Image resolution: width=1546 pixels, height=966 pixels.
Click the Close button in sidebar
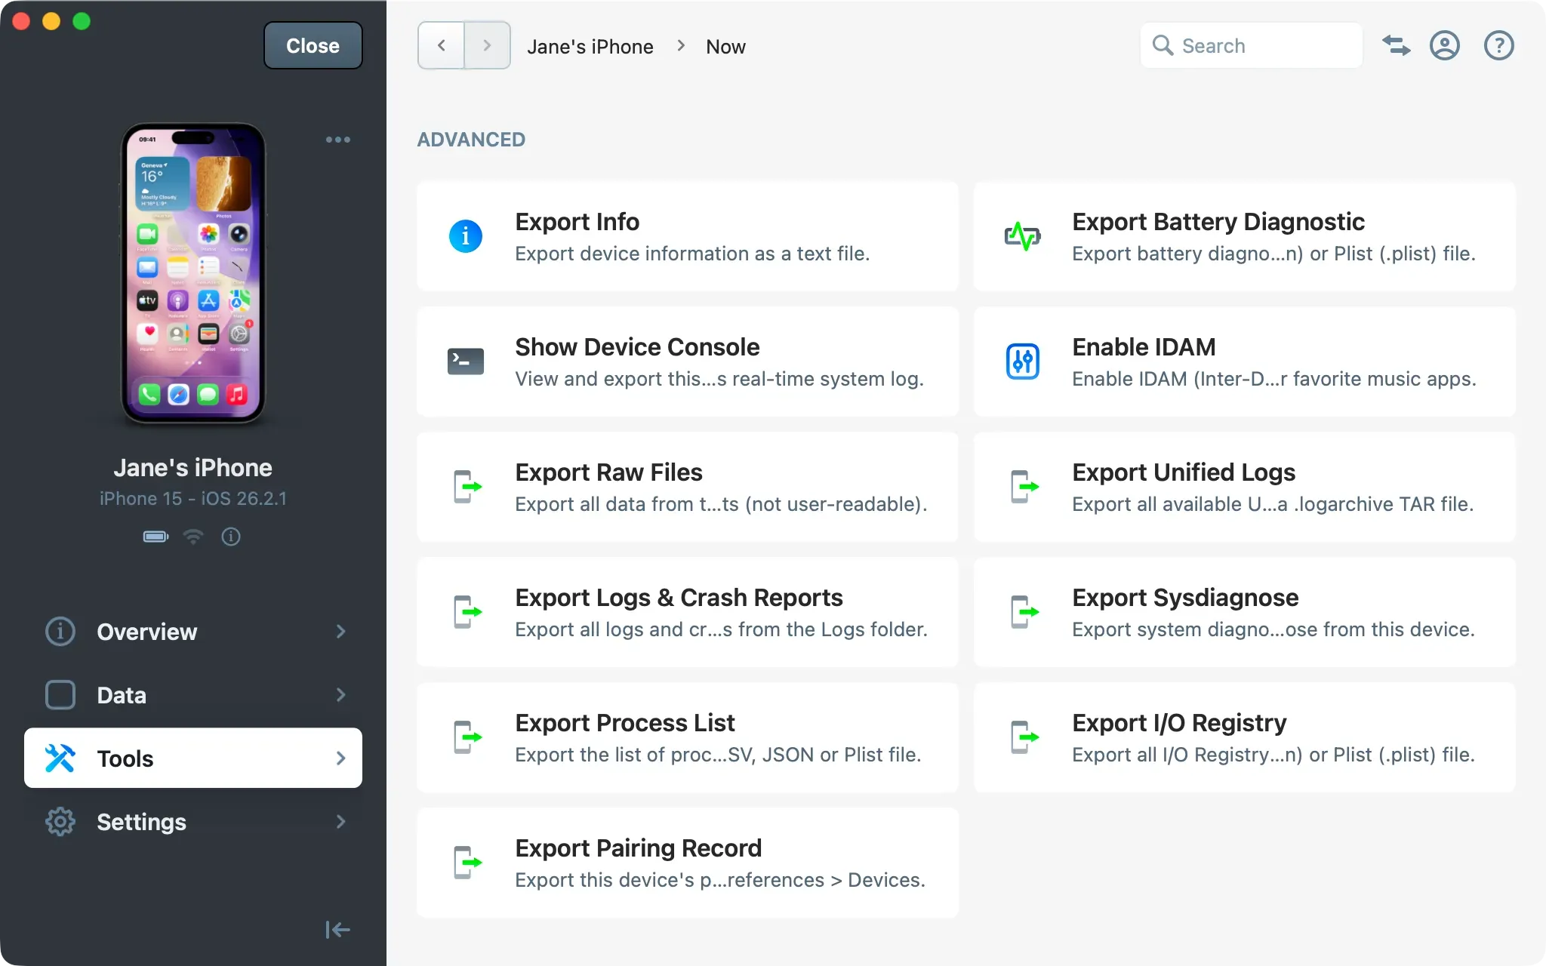(x=313, y=45)
